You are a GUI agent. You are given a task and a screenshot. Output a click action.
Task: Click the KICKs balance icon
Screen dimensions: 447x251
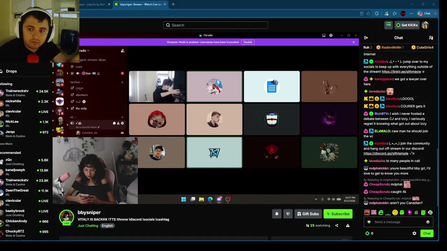point(367,233)
